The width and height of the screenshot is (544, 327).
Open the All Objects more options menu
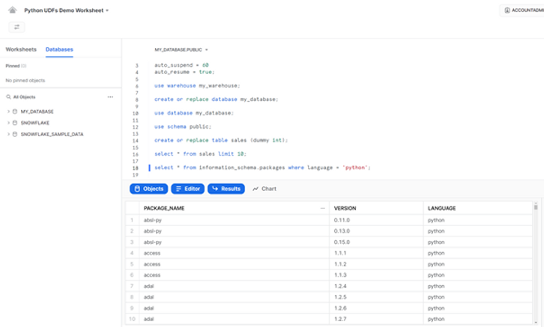click(110, 97)
